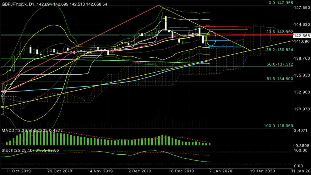
Task: Select the 135.830 price axis label
Action: [x=302, y=75]
